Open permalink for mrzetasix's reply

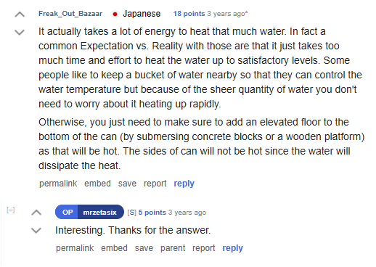pyautogui.click(x=75, y=248)
